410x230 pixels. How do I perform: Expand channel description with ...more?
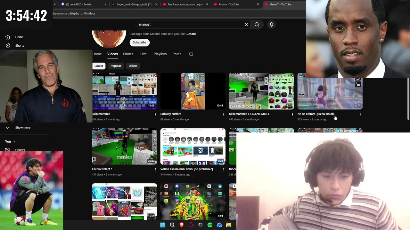pos(191,34)
